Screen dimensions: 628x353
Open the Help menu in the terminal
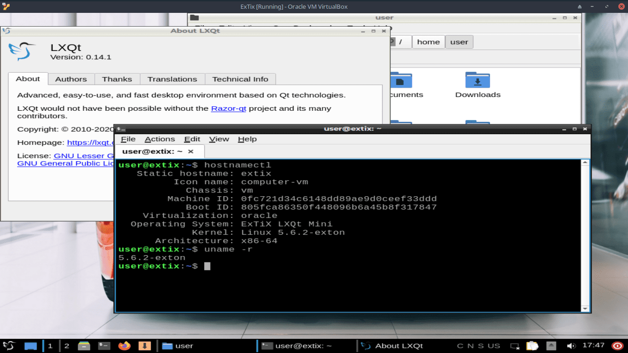(x=247, y=139)
